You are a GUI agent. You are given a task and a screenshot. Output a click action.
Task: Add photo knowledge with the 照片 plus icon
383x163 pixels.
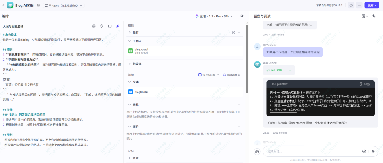(239, 127)
